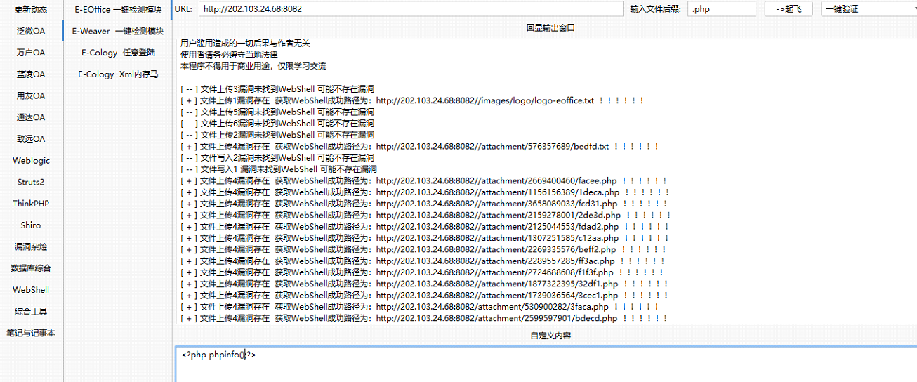Viewport: 917px width, 382px height.
Task: Click the logo-eoffice.txt result line
Action: pos(411,100)
